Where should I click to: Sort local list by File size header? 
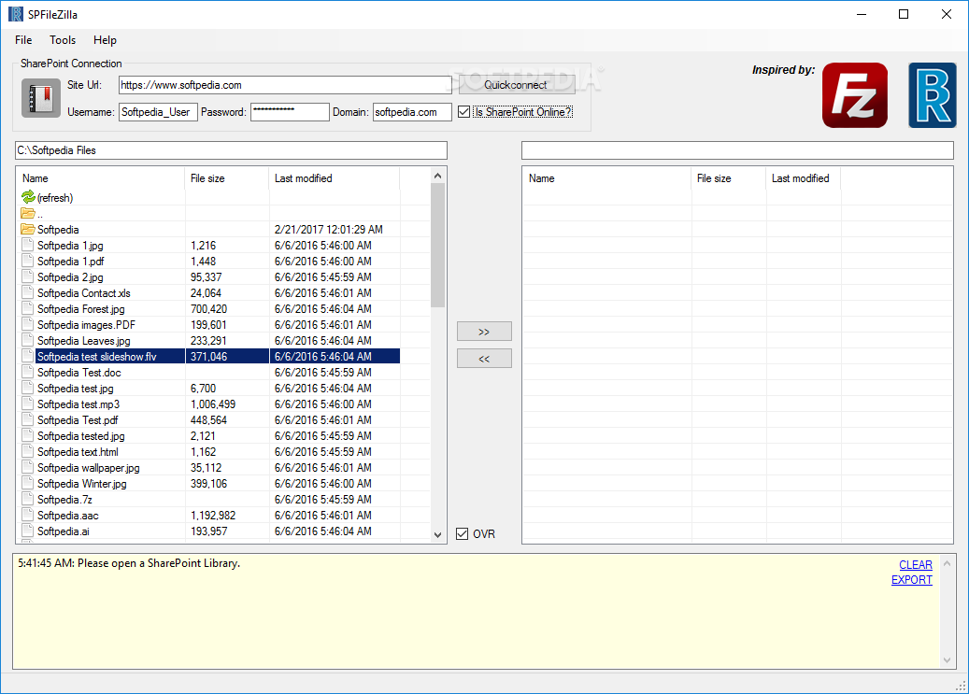pyautogui.click(x=227, y=178)
